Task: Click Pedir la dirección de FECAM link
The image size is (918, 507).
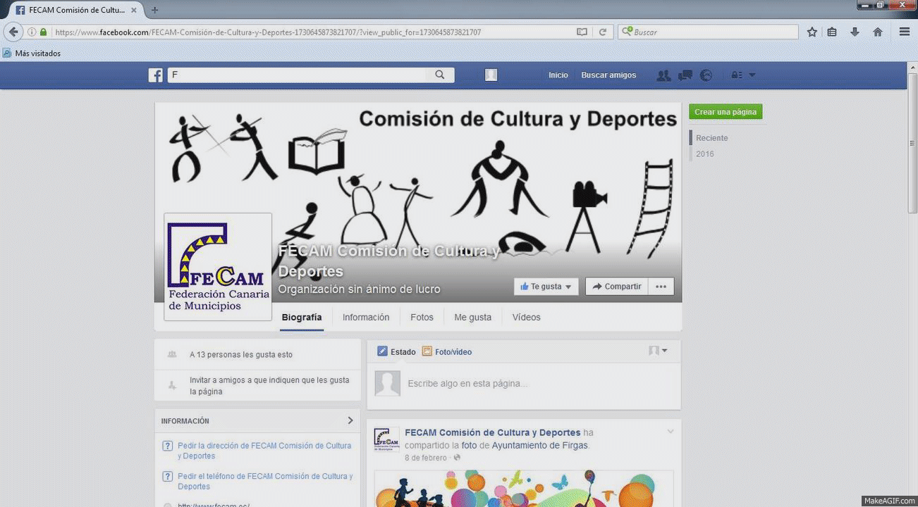Action: coord(264,451)
